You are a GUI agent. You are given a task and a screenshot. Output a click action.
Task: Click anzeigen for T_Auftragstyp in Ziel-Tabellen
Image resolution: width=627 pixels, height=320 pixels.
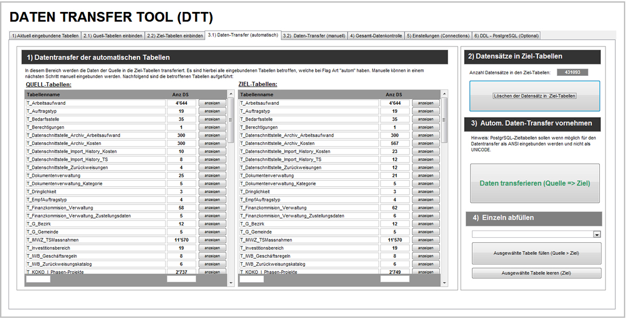[x=426, y=112]
